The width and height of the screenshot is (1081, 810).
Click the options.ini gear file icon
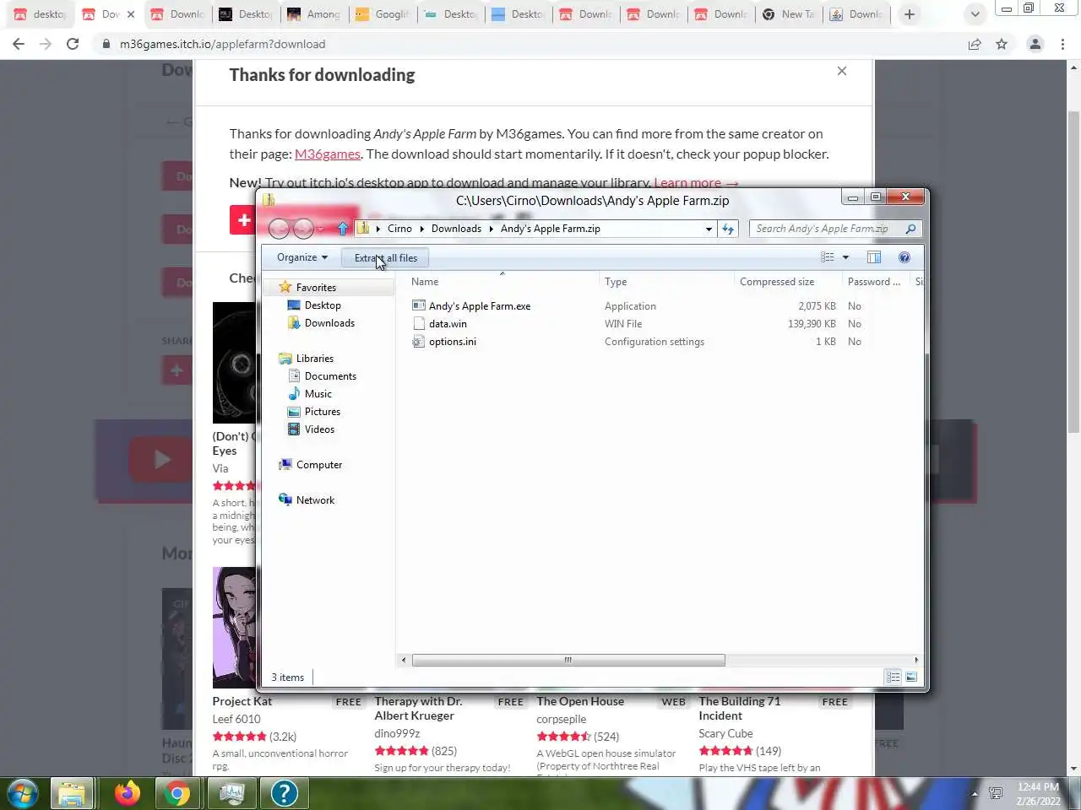(x=418, y=342)
